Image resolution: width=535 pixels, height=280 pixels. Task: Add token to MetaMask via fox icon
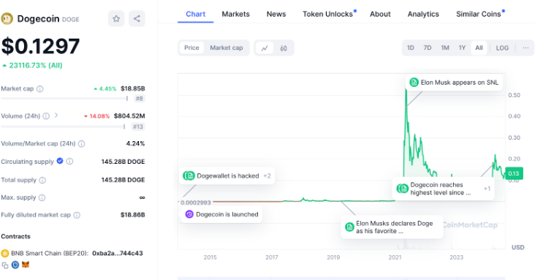26,265
